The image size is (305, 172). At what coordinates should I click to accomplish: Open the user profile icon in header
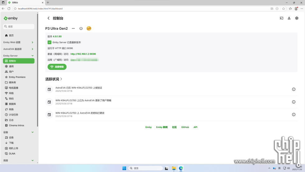click(x=289, y=18)
